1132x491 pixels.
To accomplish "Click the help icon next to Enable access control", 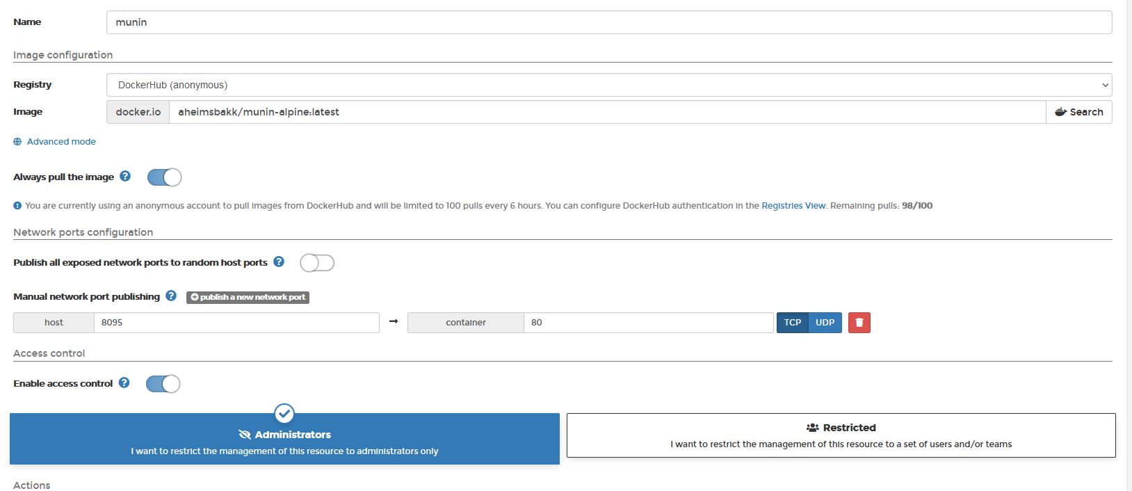I will [x=124, y=383].
